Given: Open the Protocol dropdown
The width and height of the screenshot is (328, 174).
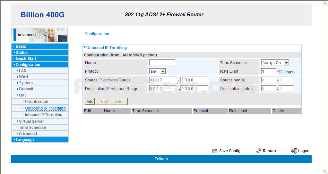Looking at the screenshot, I should point(157,71).
